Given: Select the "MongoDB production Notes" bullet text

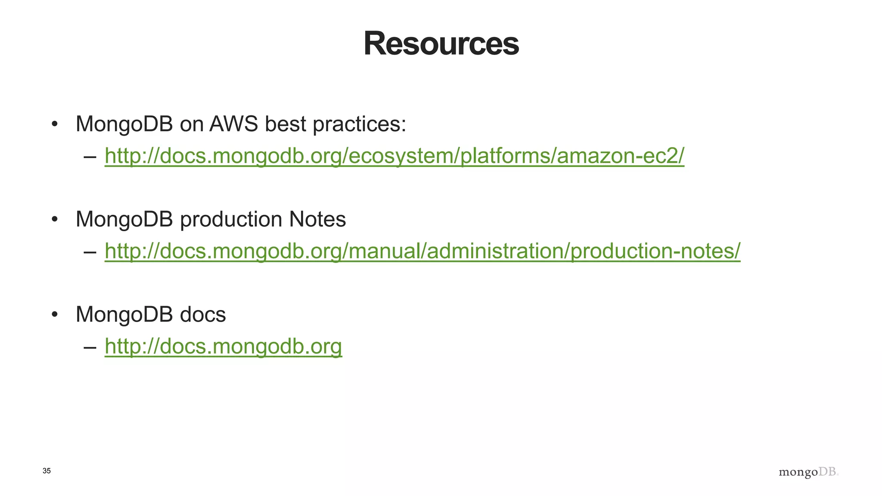Looking at the screenshot, I should tap(211, 219).
